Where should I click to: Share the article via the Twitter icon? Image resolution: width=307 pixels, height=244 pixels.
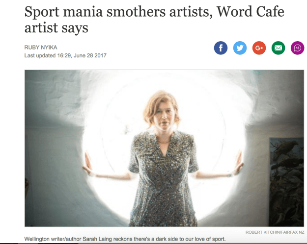tap(240, 48)
